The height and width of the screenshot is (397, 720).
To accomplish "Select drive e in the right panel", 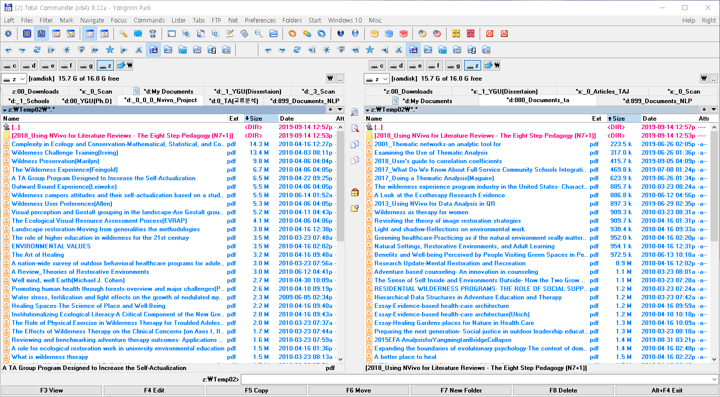I will coord(415,65).
